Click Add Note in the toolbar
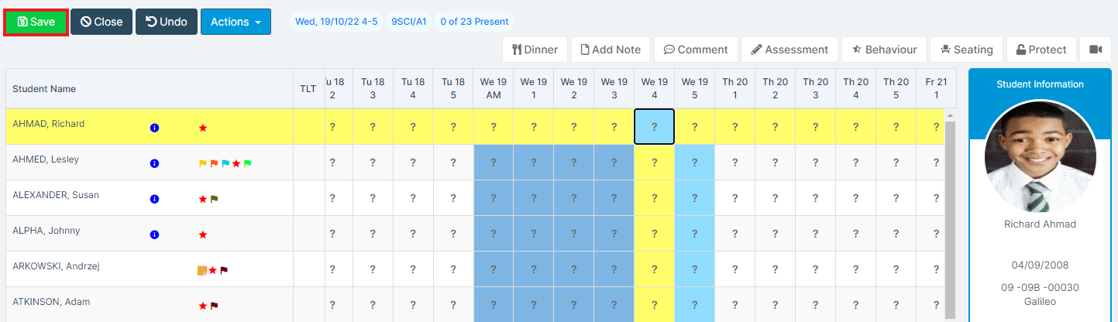Screen dimensions: 1118x322 [610, 50]
